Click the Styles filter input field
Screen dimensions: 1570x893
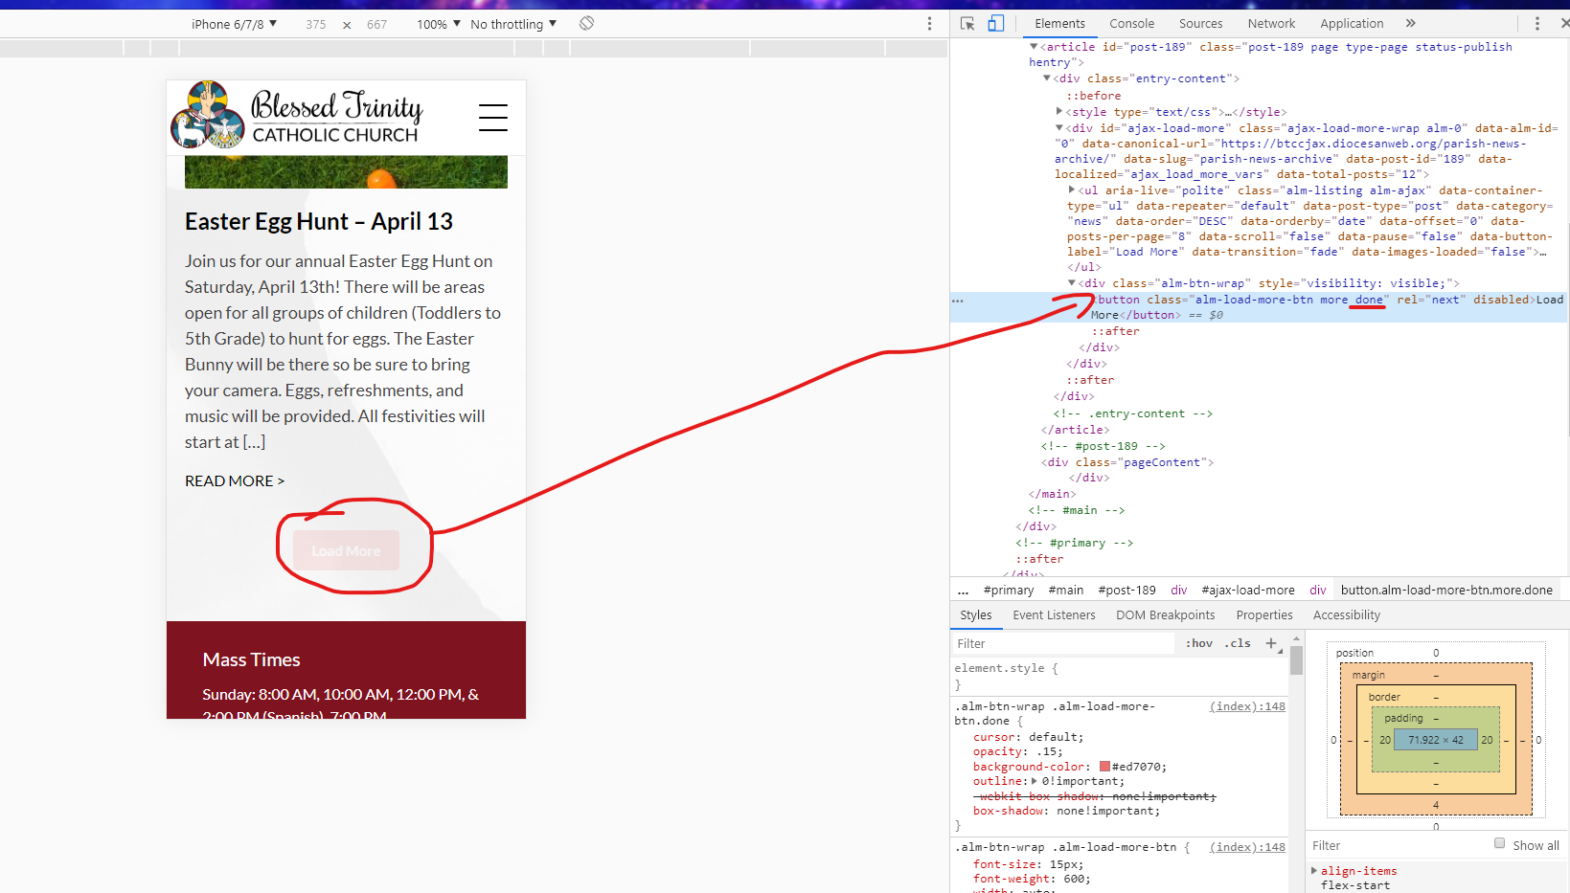coord(1063,643)
